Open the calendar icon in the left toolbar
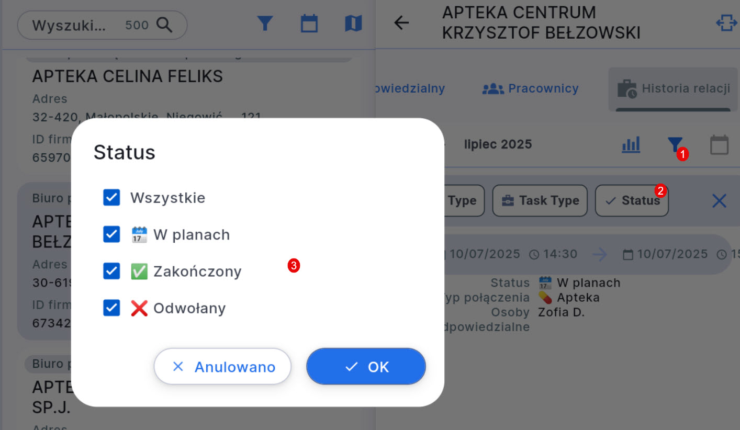 click(x=309, y=23)
